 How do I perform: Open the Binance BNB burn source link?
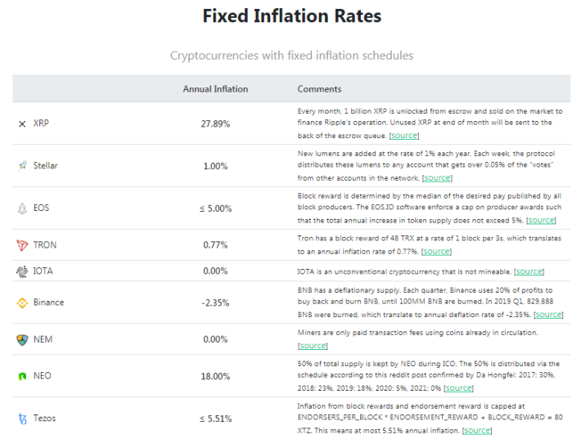tap(548, 314)
